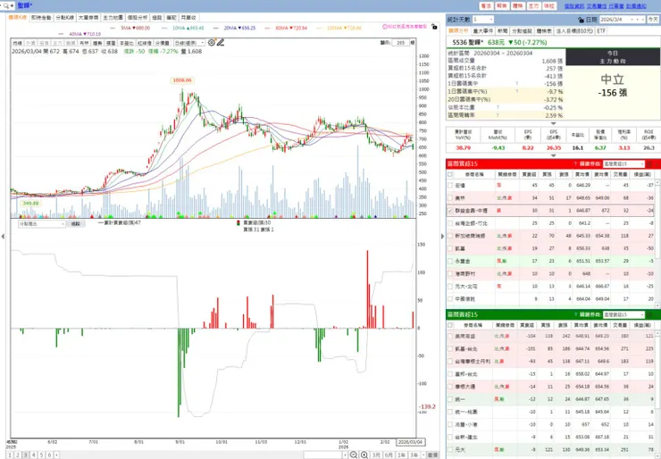
Task: Open the 體檢表 tab
Action: coord(544,31)
